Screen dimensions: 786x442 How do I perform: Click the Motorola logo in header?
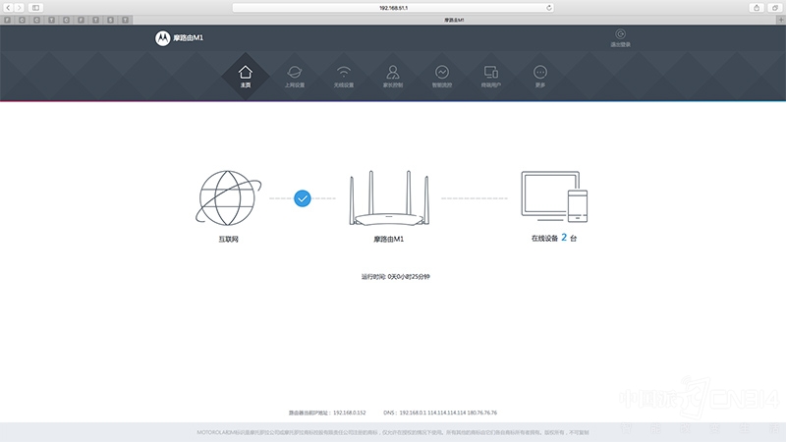(162, 38)
